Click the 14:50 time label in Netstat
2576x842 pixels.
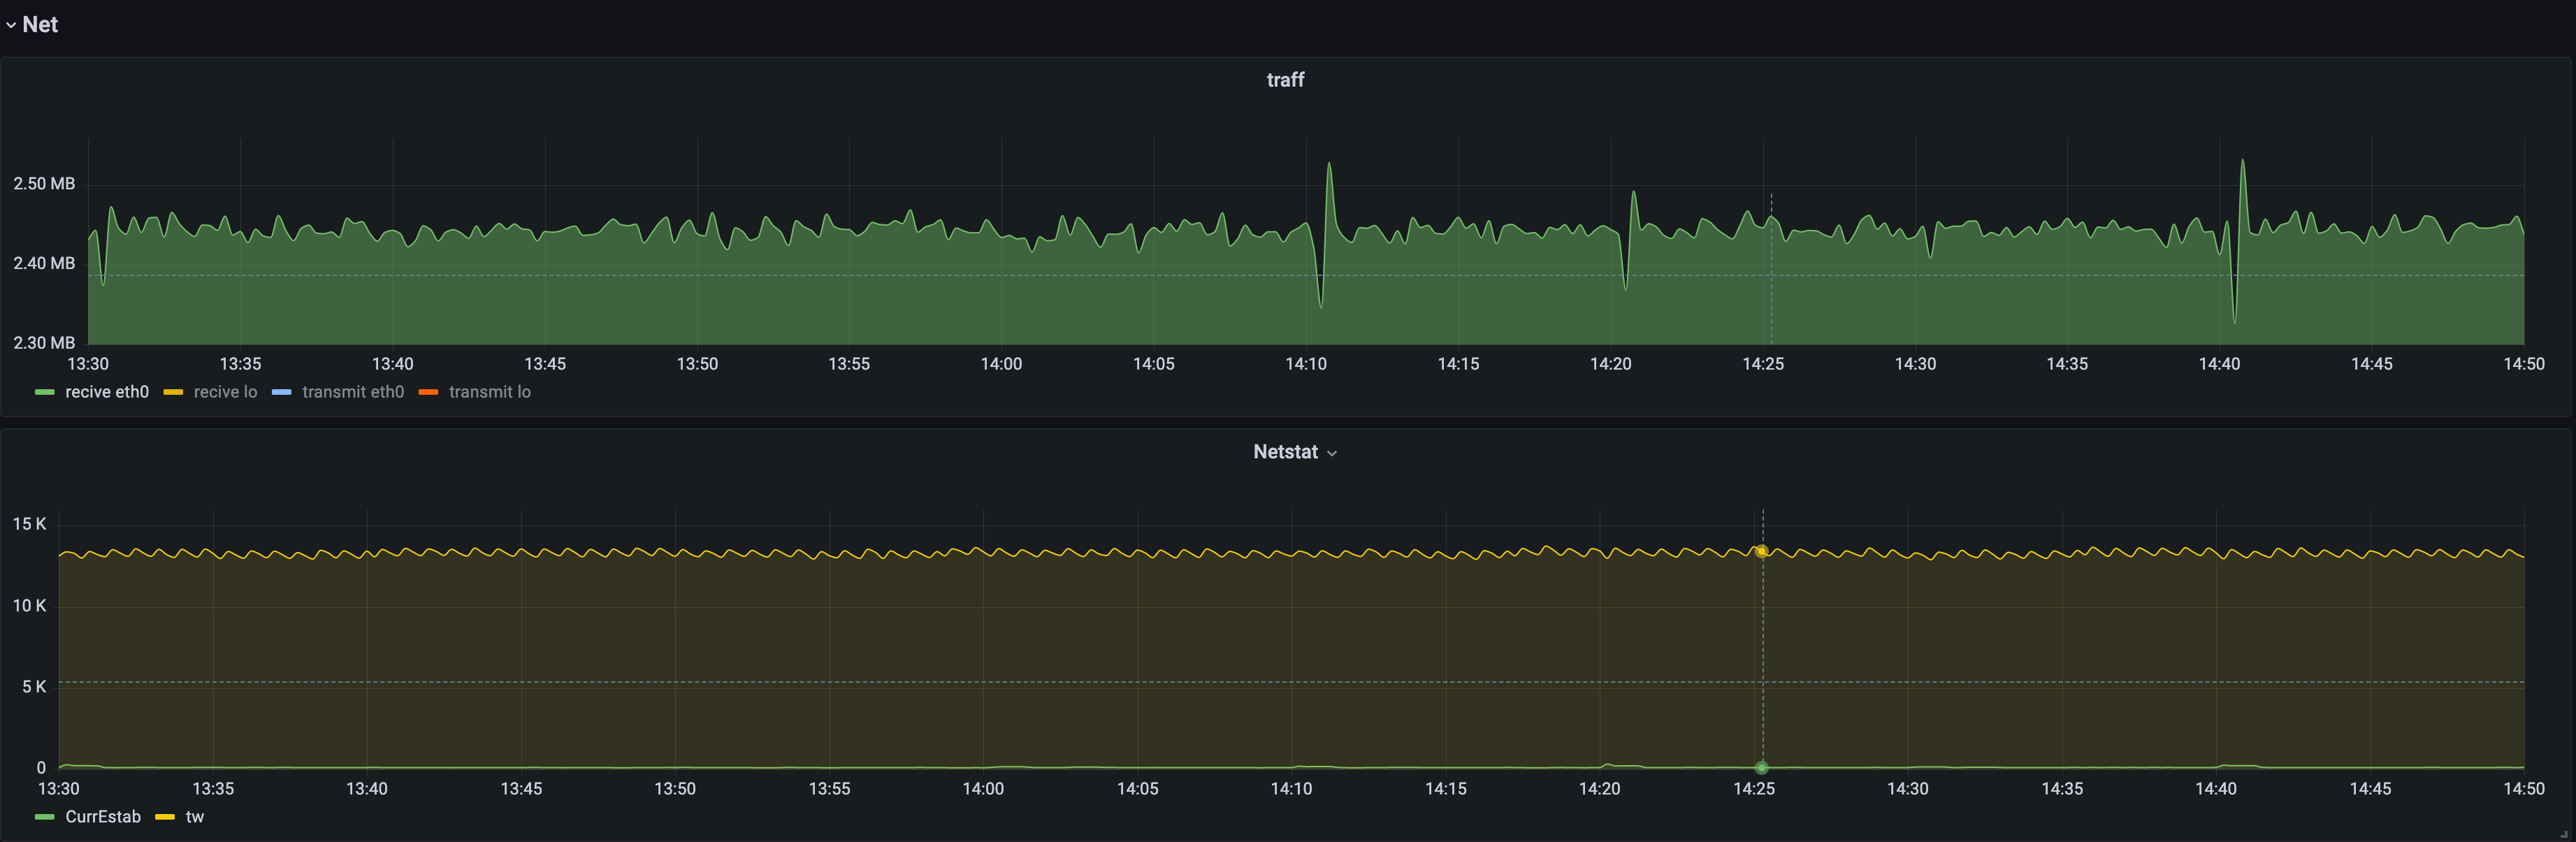[2524, 789]
